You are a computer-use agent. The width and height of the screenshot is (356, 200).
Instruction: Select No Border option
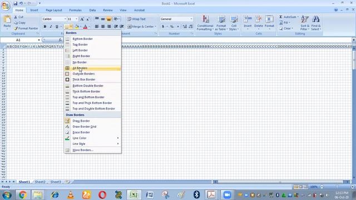point(93,62)
